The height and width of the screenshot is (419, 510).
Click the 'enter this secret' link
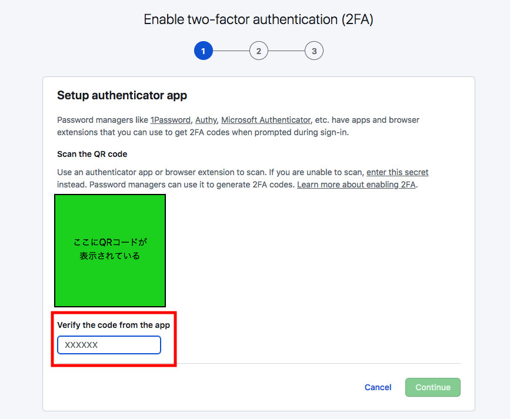pos(397,172)
